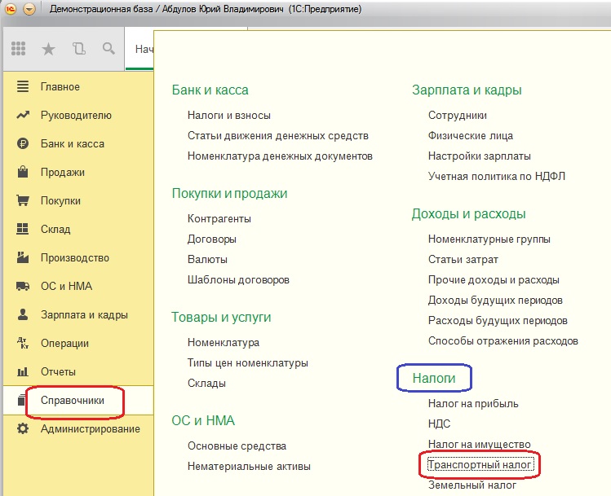Click the truck icon for ОС и НМА

click(23, 286)
